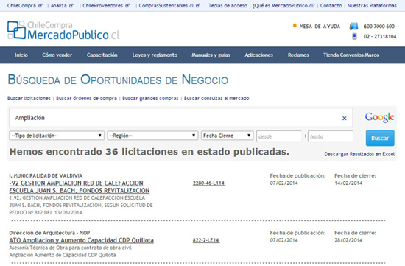
Task: Open ComprasSustentables.cl external link icon
Action: click(198, 5)
